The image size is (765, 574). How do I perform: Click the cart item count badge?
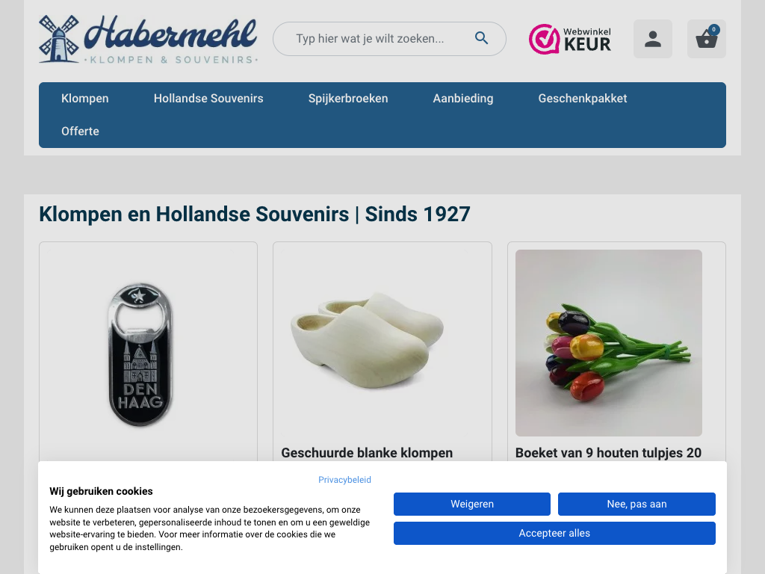(x=713, y=30)
